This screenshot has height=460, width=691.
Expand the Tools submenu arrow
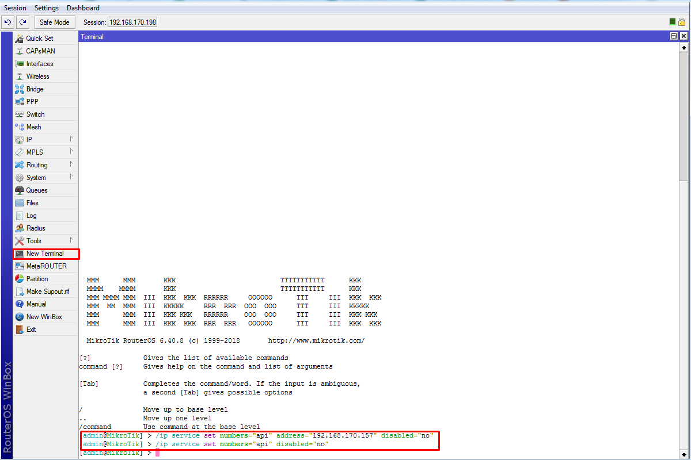click(x=71, y=240)
